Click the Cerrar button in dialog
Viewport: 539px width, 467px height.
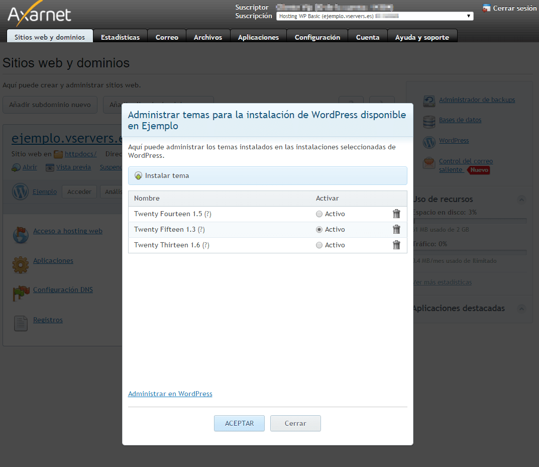295,423
